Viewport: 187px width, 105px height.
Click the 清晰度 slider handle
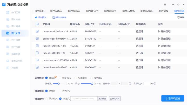58,84
